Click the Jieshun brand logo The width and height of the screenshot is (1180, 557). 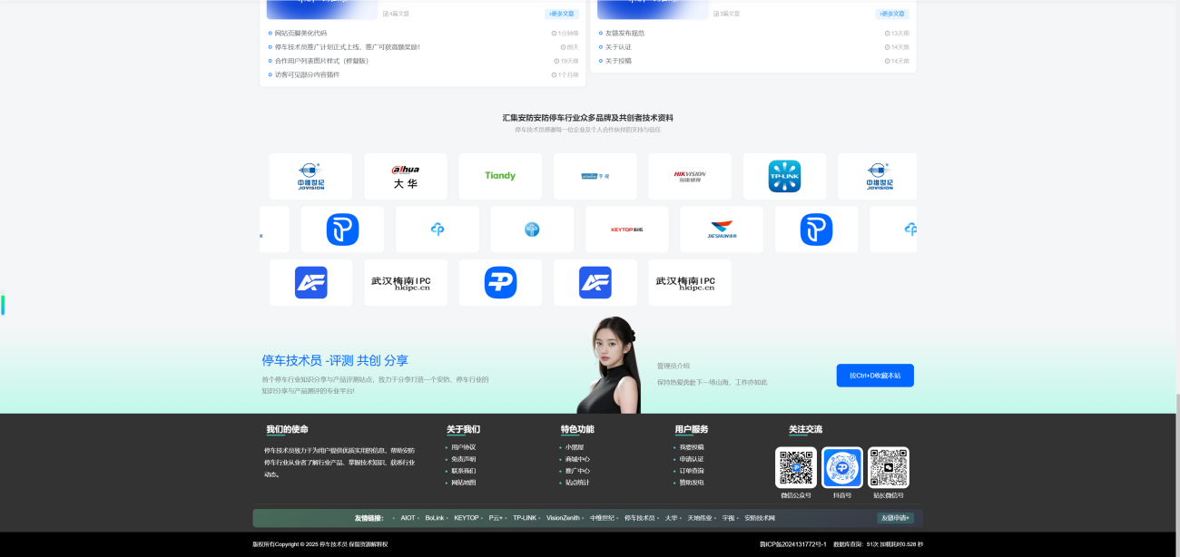[722, 230]
